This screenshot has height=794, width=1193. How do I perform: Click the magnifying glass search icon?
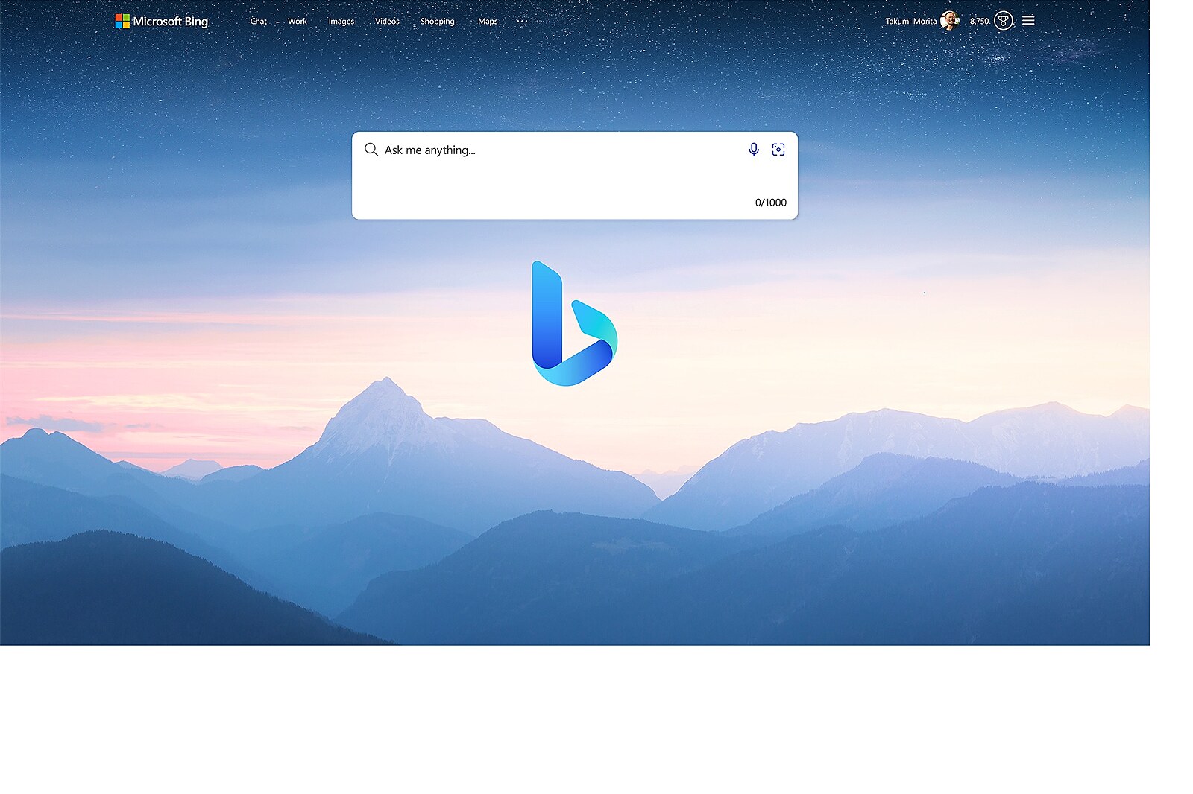point(371,150)
